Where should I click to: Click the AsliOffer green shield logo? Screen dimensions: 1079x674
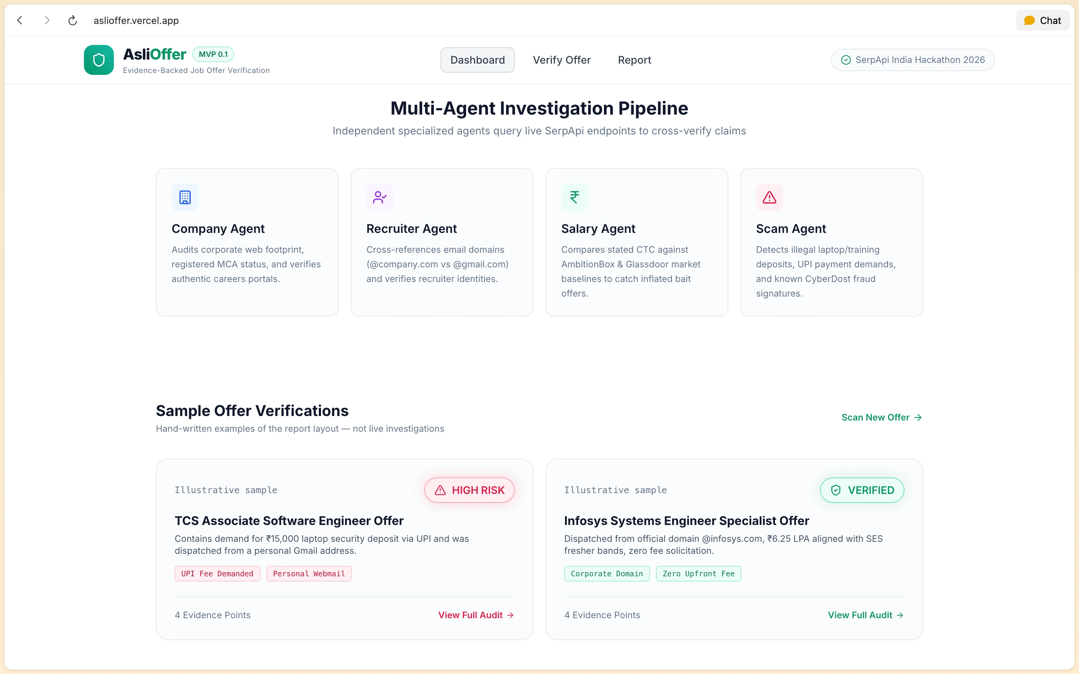[x=99, y=60]
